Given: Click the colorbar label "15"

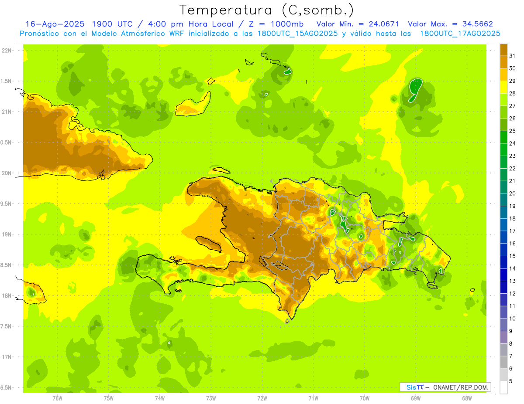Looking at the screenshot, I should click(513, 256).
